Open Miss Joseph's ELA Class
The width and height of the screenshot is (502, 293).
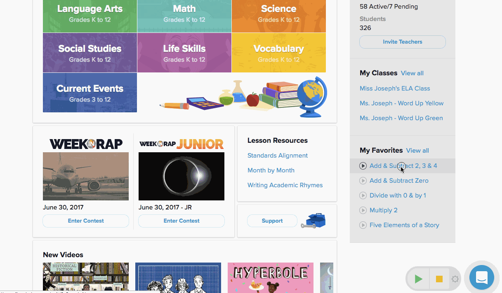395,88
